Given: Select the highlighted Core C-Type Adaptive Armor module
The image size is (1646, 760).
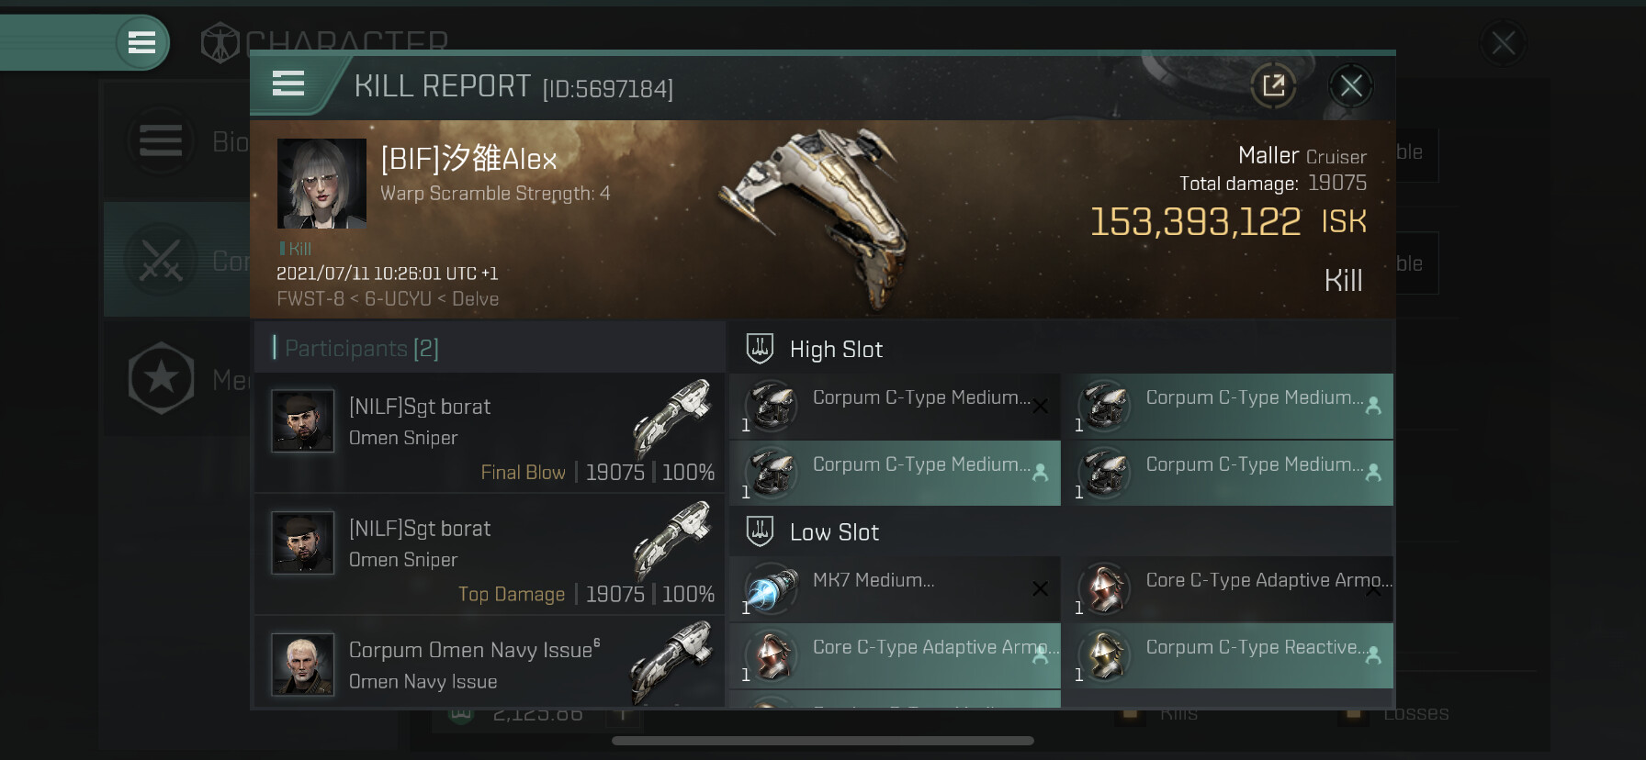Looking at the screenshot, I should coord(895,655).
